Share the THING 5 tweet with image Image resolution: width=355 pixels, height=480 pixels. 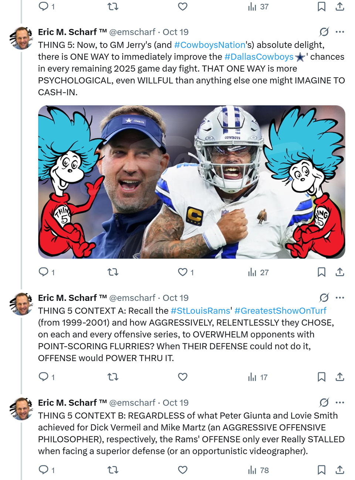[x=340, y=272]
